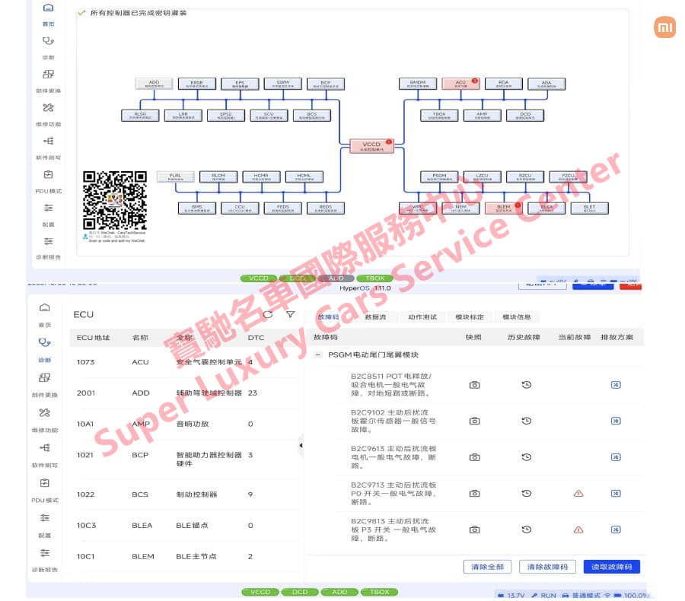Image resolution: width=685 pixels, height=601 pixels.
Task: Open the home icon in the upper sidebar
Action: (48, 8)
